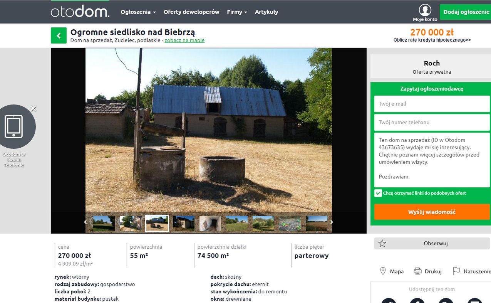Open Oferty deweloperów menu item
This screenshot has width=491, height=303.
click(191, 12)
